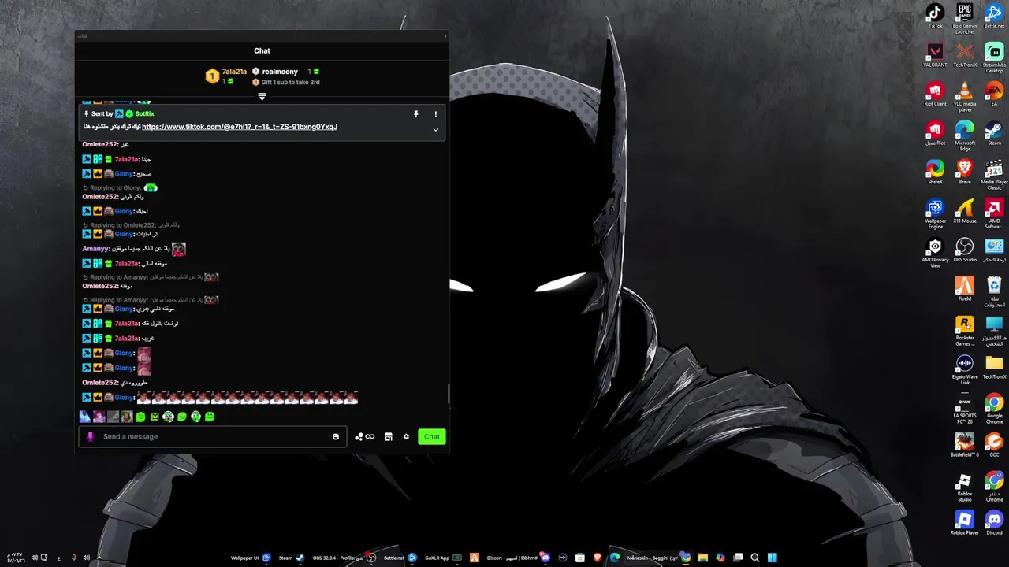Open AMD Privacy View desktop shortcut
Screen dimensions: 1009x567
point(935,253)
